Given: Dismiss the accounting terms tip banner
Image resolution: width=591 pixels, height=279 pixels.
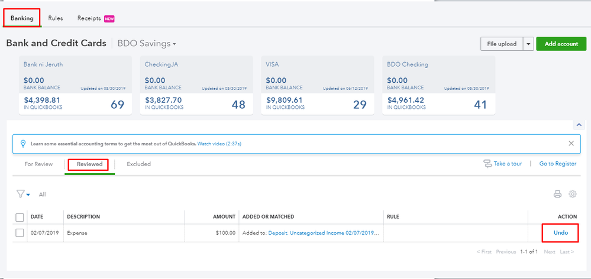Looking at the screenshot, I should (x=571, y=144).
